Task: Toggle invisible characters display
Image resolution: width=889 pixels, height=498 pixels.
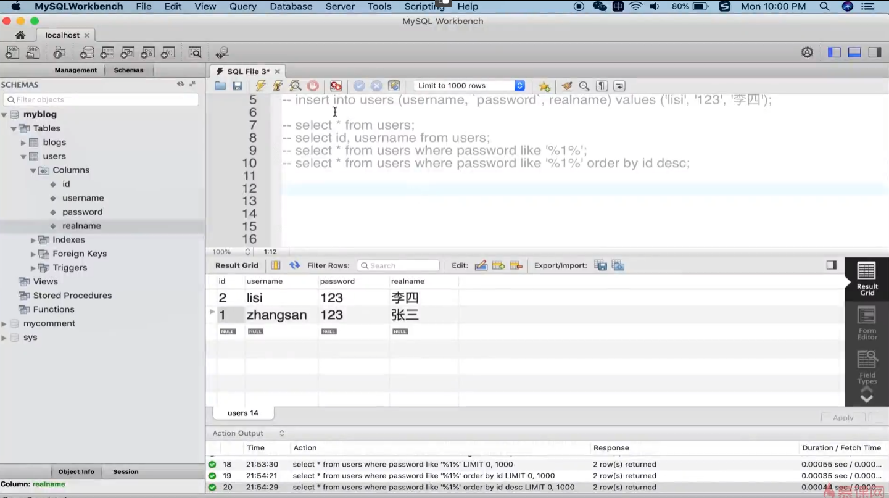Action: pos(602,86)
